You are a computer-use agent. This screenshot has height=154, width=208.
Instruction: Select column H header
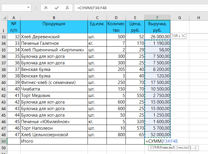199,18
